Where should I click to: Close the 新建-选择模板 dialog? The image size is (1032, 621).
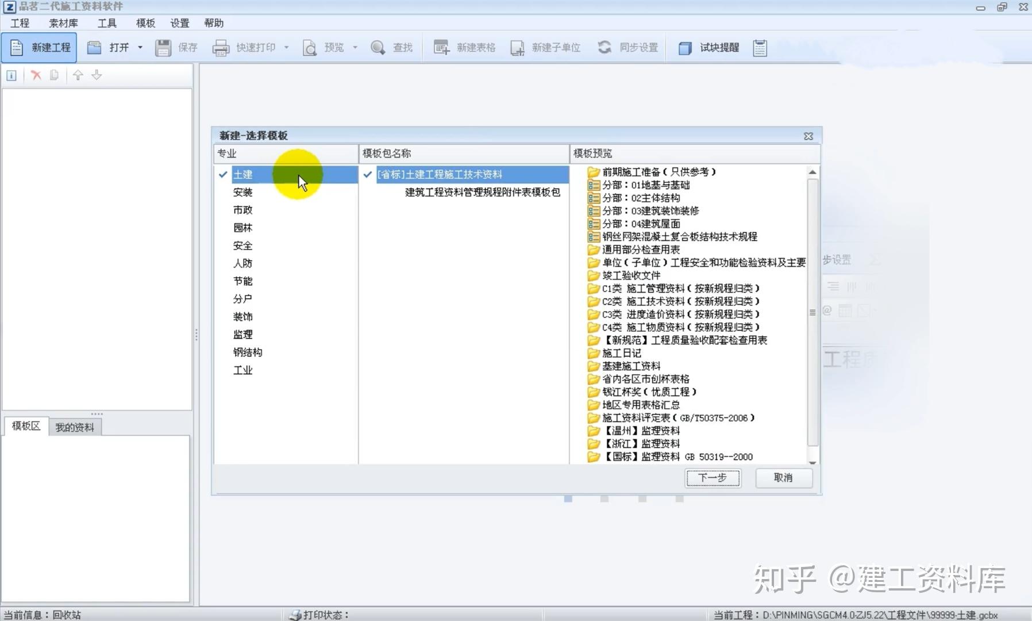click(808, 136)
